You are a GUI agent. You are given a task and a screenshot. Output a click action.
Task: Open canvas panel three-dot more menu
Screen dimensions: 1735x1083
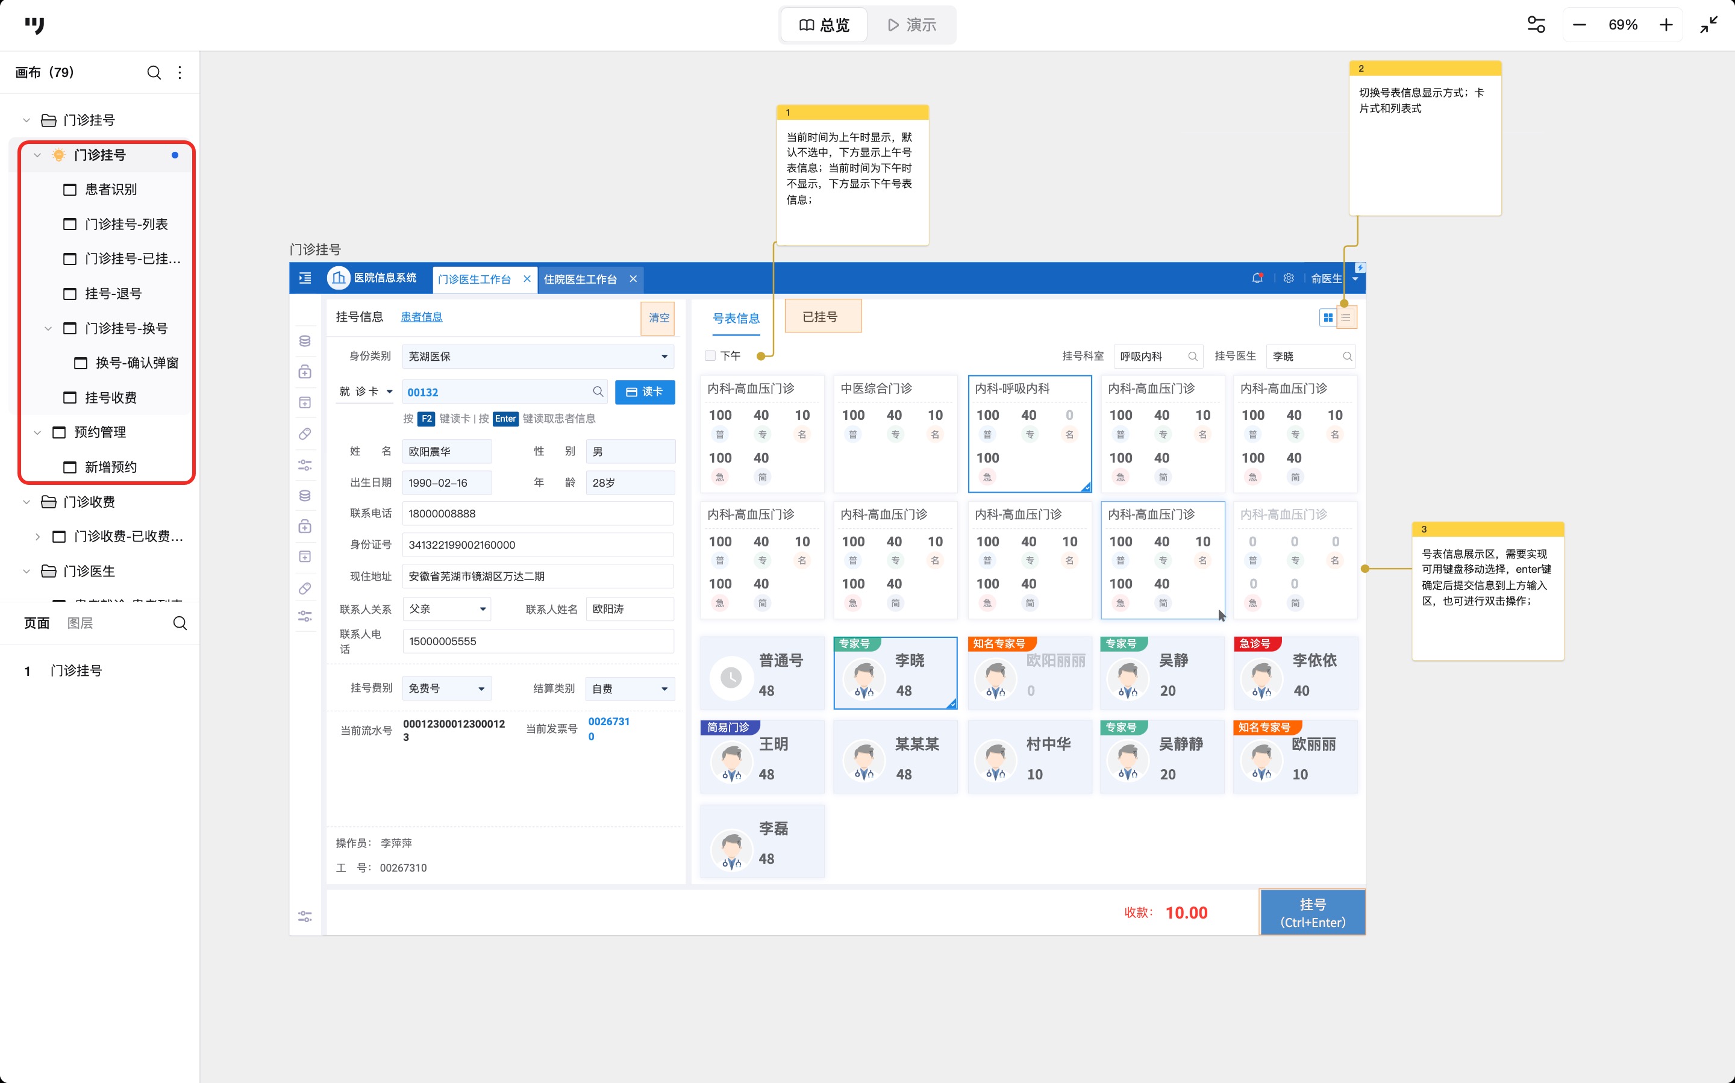click(x=180, y=72)
